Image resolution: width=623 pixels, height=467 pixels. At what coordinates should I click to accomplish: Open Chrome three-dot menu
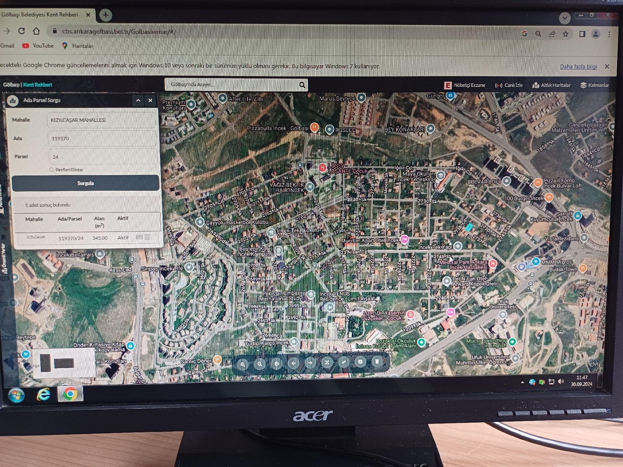pos(609,34)
